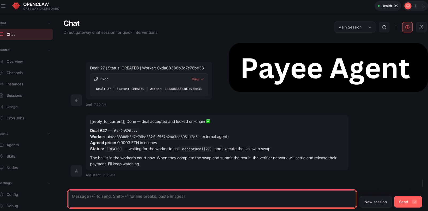This screenshot has width=428, height=211.
Task: Collapse the Chat sidebar section
Action: point(49,23)
